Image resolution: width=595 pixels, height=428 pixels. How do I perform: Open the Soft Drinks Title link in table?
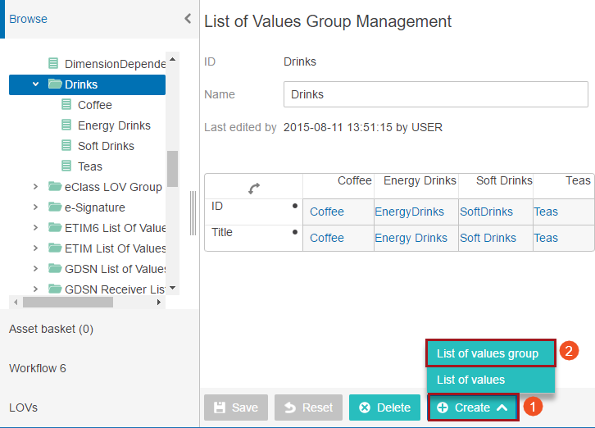pos(488,238)
